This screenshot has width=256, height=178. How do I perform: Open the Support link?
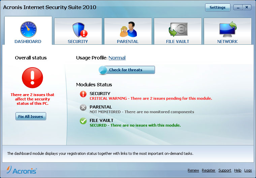(225, 170)
